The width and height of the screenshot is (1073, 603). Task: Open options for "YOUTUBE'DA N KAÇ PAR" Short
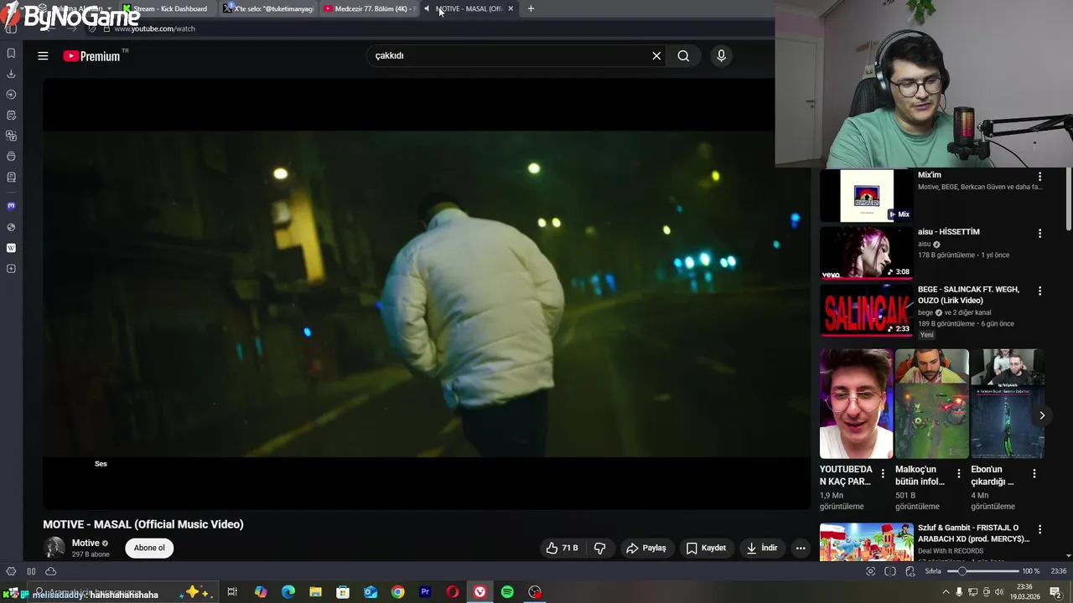[883, 473]
